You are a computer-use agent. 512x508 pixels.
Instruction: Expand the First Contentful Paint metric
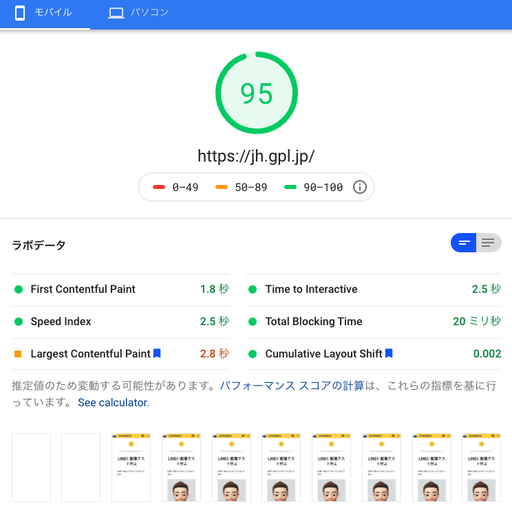coord(83,289)
